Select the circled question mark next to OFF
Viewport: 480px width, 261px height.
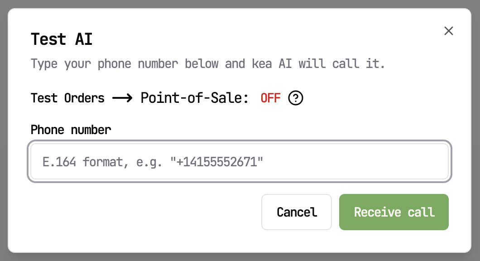[296, 98]
